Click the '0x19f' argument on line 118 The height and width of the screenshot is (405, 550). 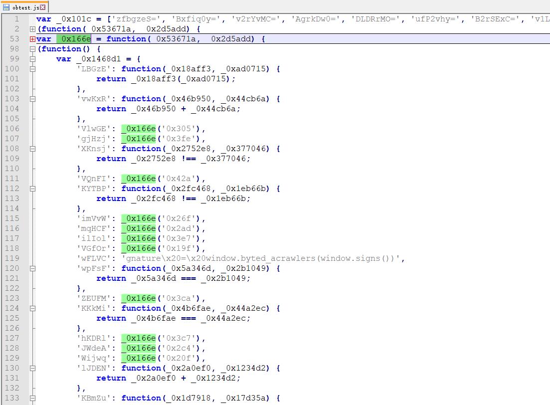[x=178, y=248]
